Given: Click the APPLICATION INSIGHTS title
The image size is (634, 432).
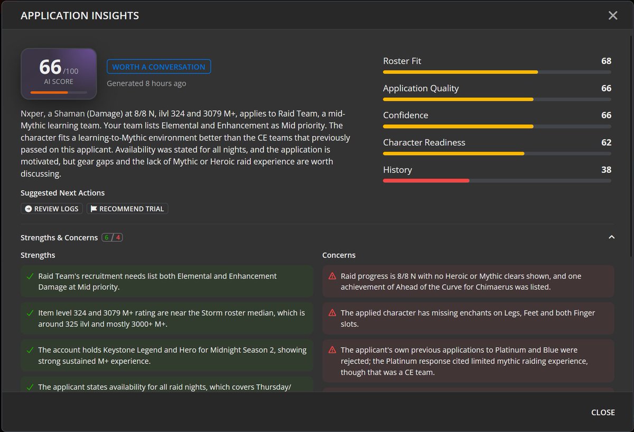Looking at the screenshot, I should [80, 15].
